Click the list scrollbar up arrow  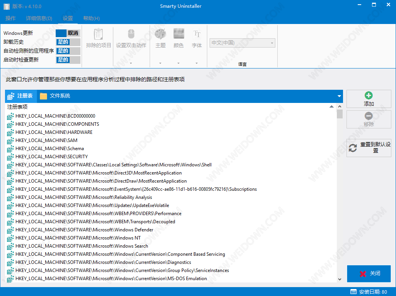[340, 106]
